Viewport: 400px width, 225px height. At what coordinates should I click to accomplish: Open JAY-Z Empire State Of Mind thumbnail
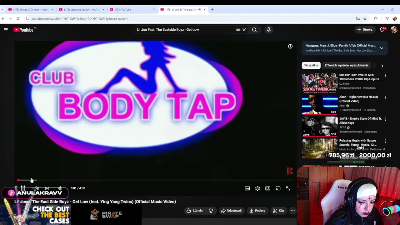(x=320, y=127)
